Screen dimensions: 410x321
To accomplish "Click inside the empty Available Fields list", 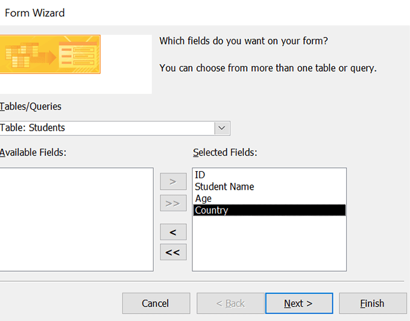I will pos(77,219).
